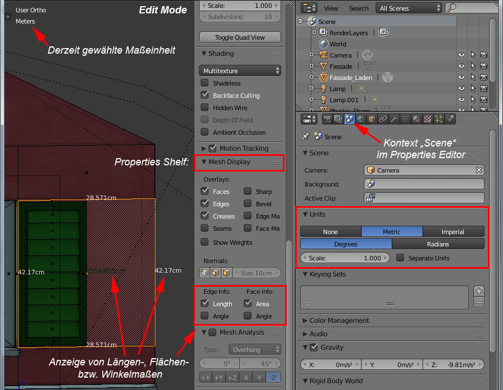This screenshot has width=503, height=390.
Task: Disable Backface Culling checkbox
Action: point(205,96)
